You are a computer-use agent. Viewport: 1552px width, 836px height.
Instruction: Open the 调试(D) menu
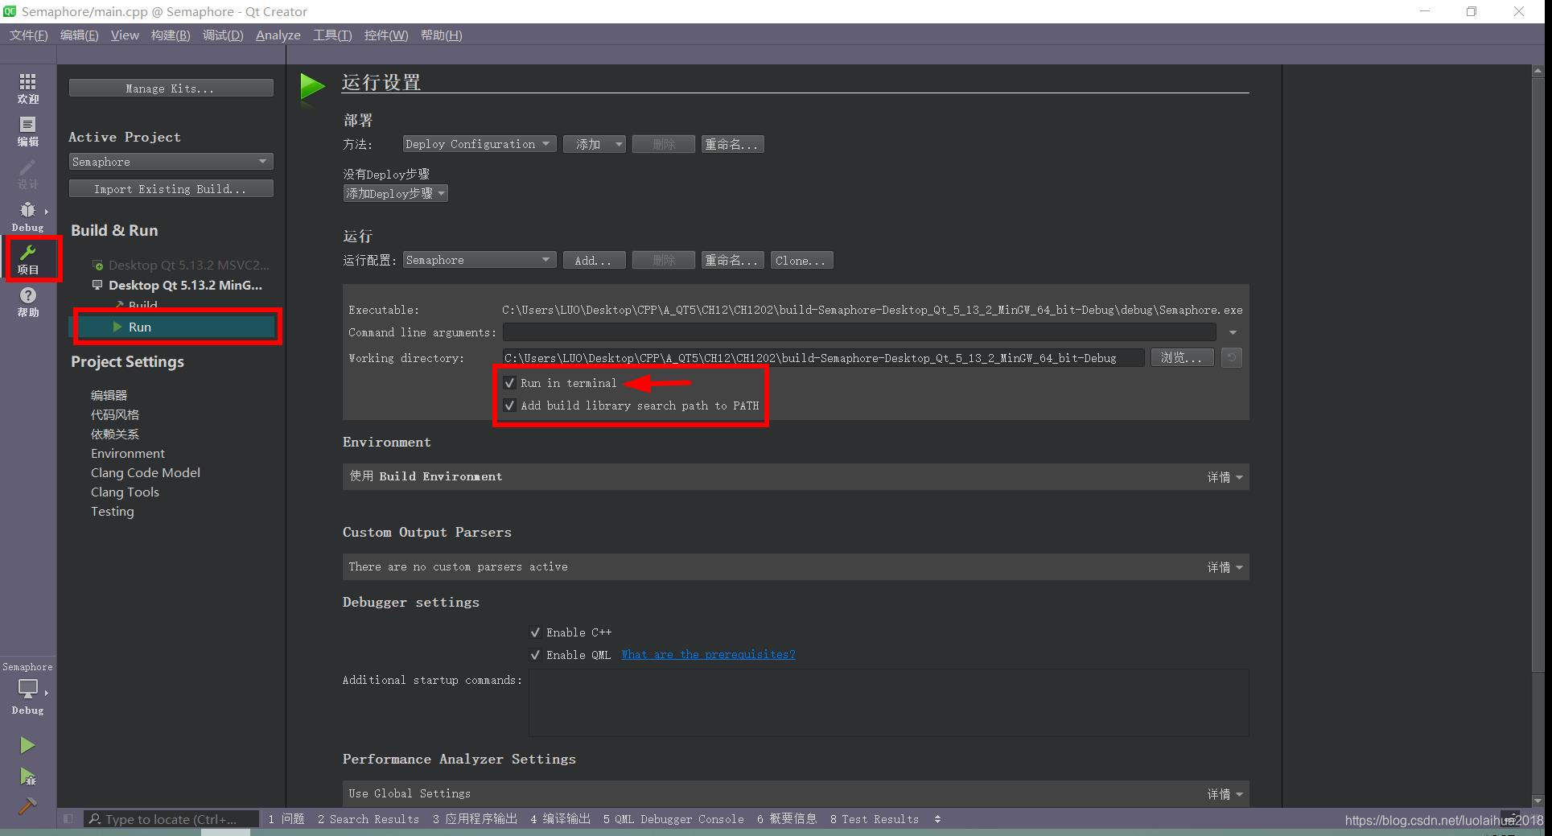(223, 35)
